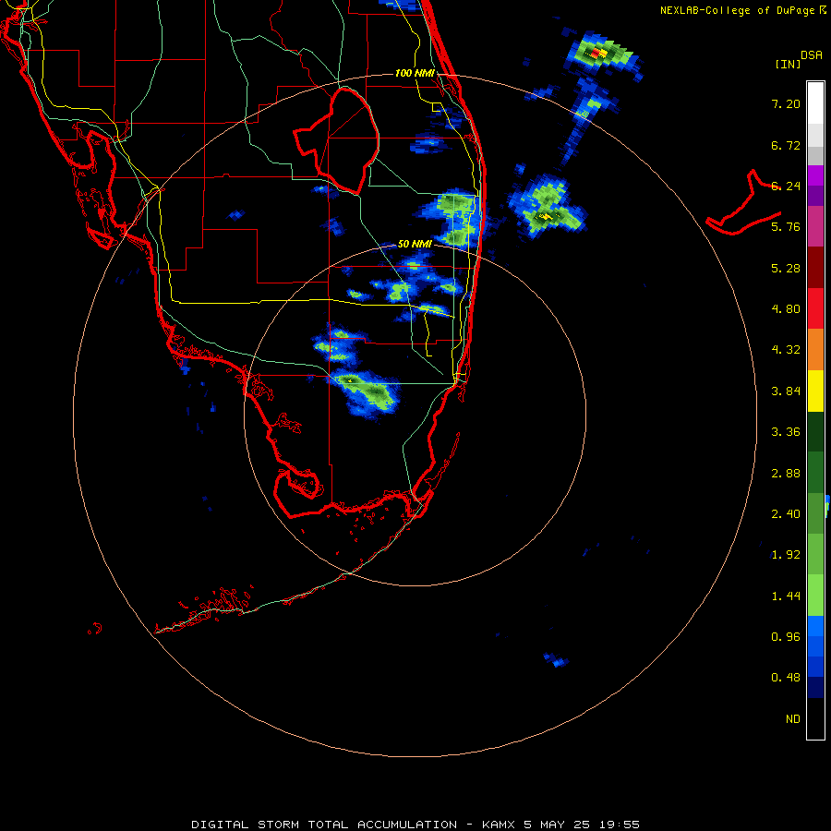Pick the darkest green swatch near 3.36
831x831 pixels.
(815, 432)
